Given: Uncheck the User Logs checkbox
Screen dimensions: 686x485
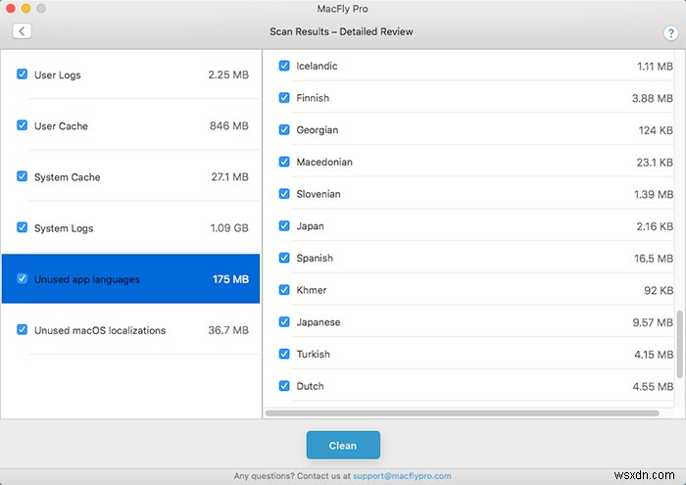Looking at the screenshot, I should (x=23, y=74).
